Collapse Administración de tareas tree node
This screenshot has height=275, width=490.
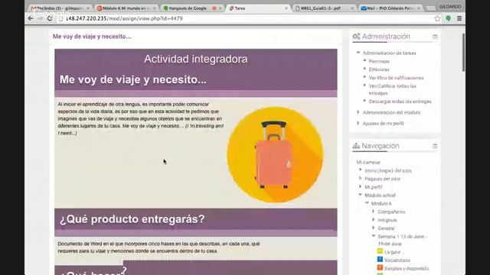point(358,53)
